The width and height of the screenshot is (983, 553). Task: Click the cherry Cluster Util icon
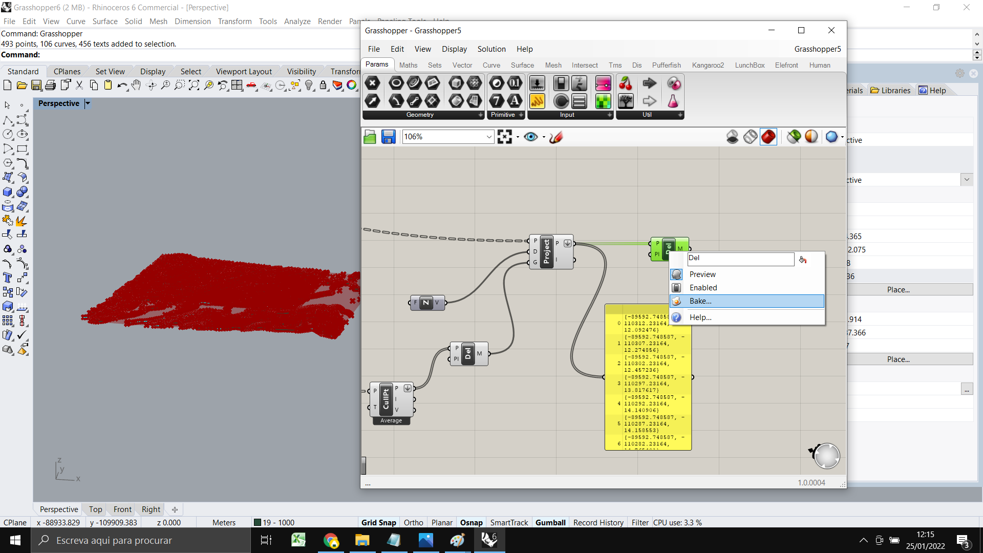pos(626,83)
